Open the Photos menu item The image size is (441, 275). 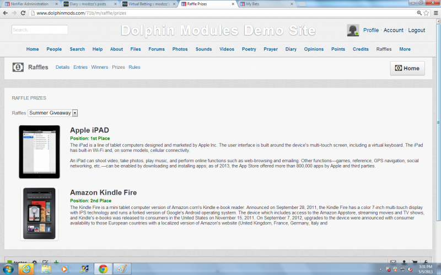180,49
